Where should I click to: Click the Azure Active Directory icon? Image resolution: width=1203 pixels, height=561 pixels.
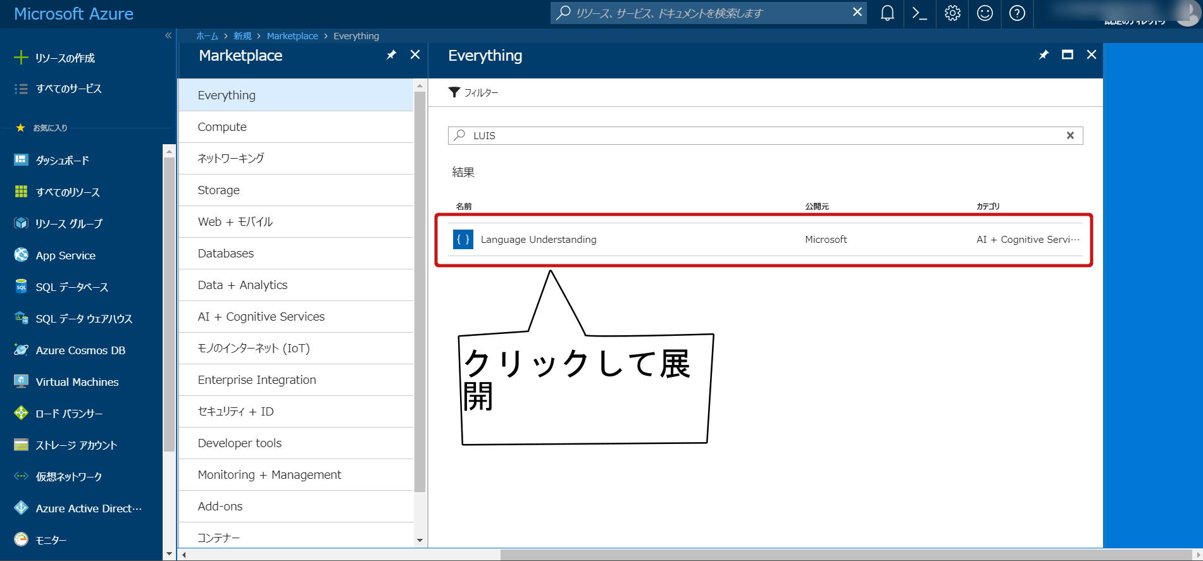click(x=21, y=508)
